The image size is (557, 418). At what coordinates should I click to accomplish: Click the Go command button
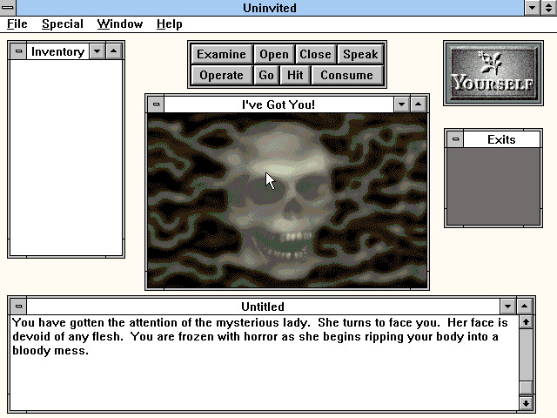click(266, 75)
